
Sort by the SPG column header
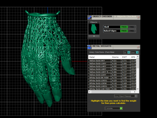(133, 57)
